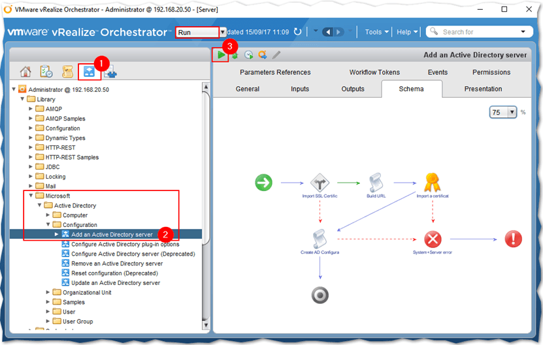Switch to the Schema tab

(412, 89)
